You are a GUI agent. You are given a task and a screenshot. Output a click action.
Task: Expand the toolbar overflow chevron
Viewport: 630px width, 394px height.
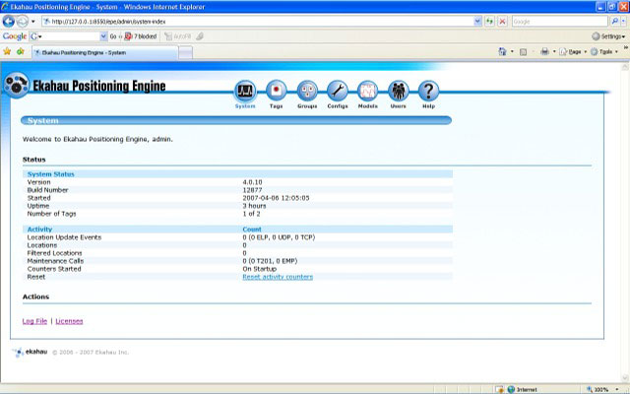coord(626,47)
